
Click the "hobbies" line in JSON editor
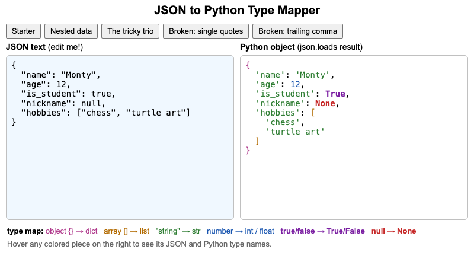[x=105, y=113]
